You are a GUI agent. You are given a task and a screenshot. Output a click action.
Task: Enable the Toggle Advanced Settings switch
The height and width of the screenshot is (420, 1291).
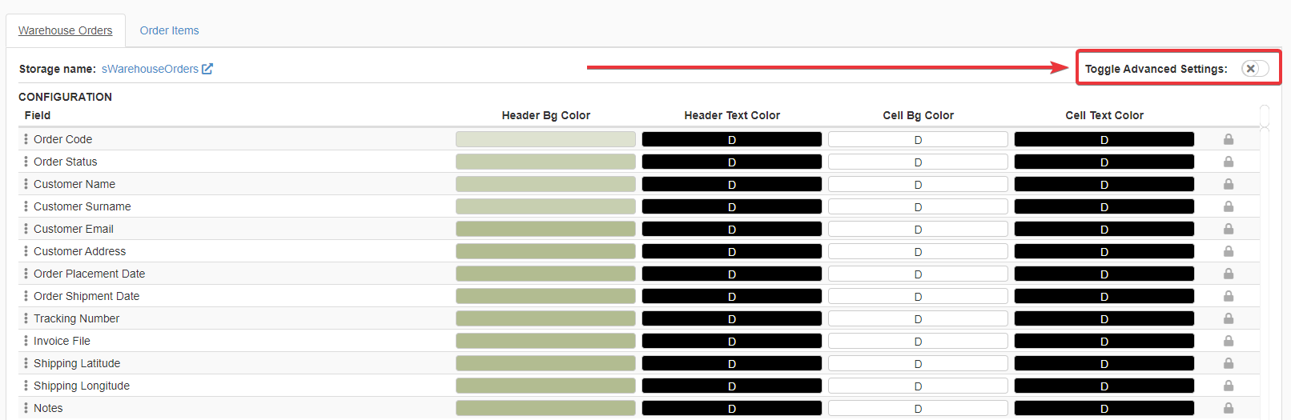click(x=1254, y=69)
